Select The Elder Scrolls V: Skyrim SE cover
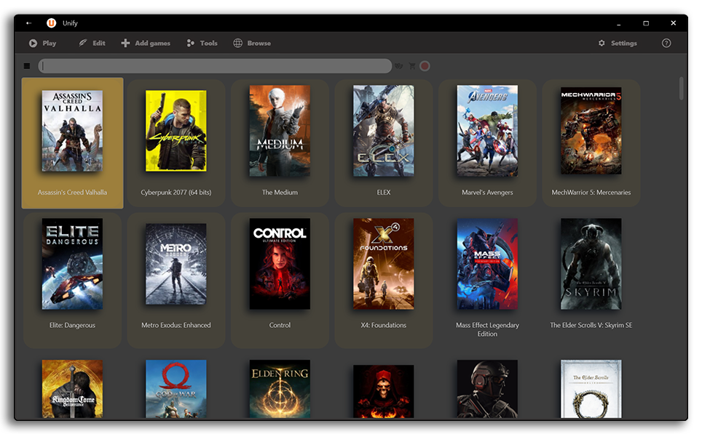 [591, 264]
